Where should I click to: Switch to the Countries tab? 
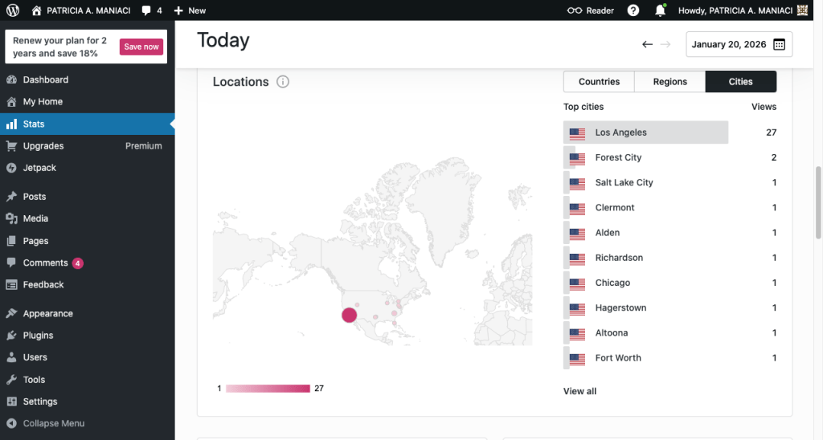[x=599, y=82]
